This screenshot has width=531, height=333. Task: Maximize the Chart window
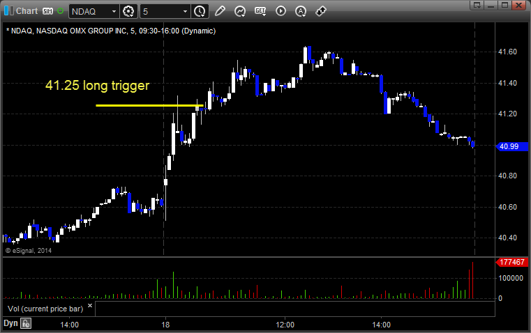[504, 5]
